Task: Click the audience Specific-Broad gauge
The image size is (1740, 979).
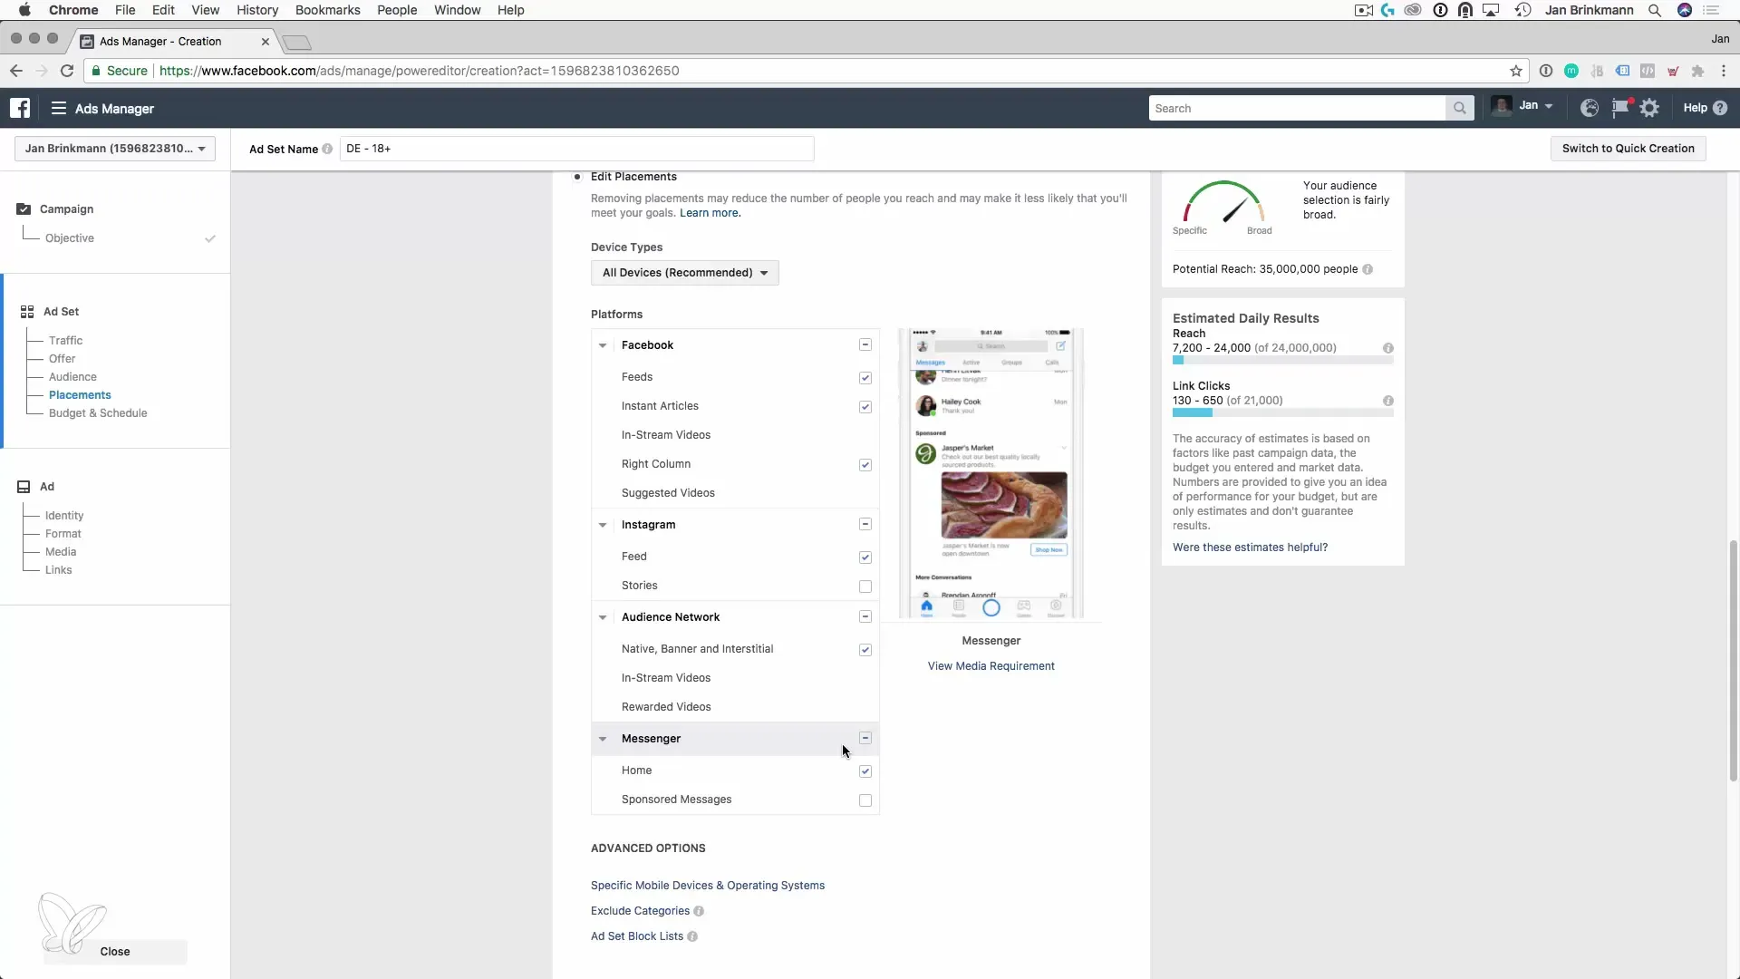Action: pyautogui.click(x=1223, y=202)
